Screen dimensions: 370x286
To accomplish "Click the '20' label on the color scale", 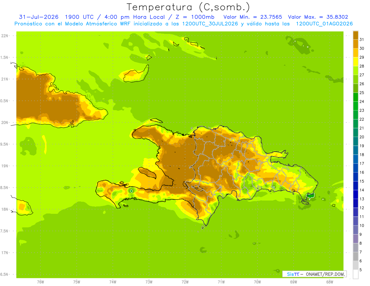I will 362,137.
